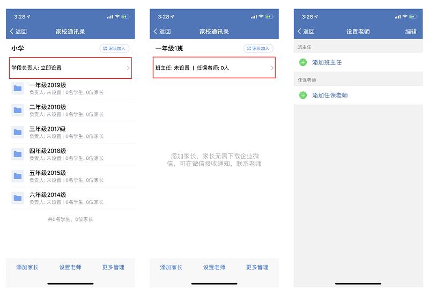Select the 三年级2017级 folder icon

point(18,132)
